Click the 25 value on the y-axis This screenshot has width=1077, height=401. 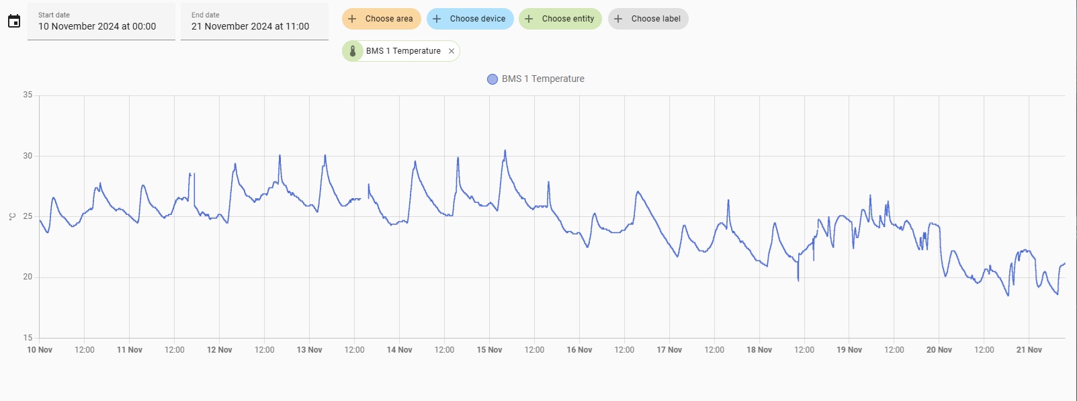(28, 216)
